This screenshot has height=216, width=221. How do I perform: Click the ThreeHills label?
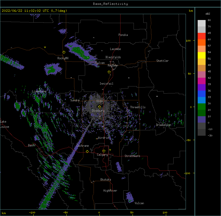click(x=138, y=107)
